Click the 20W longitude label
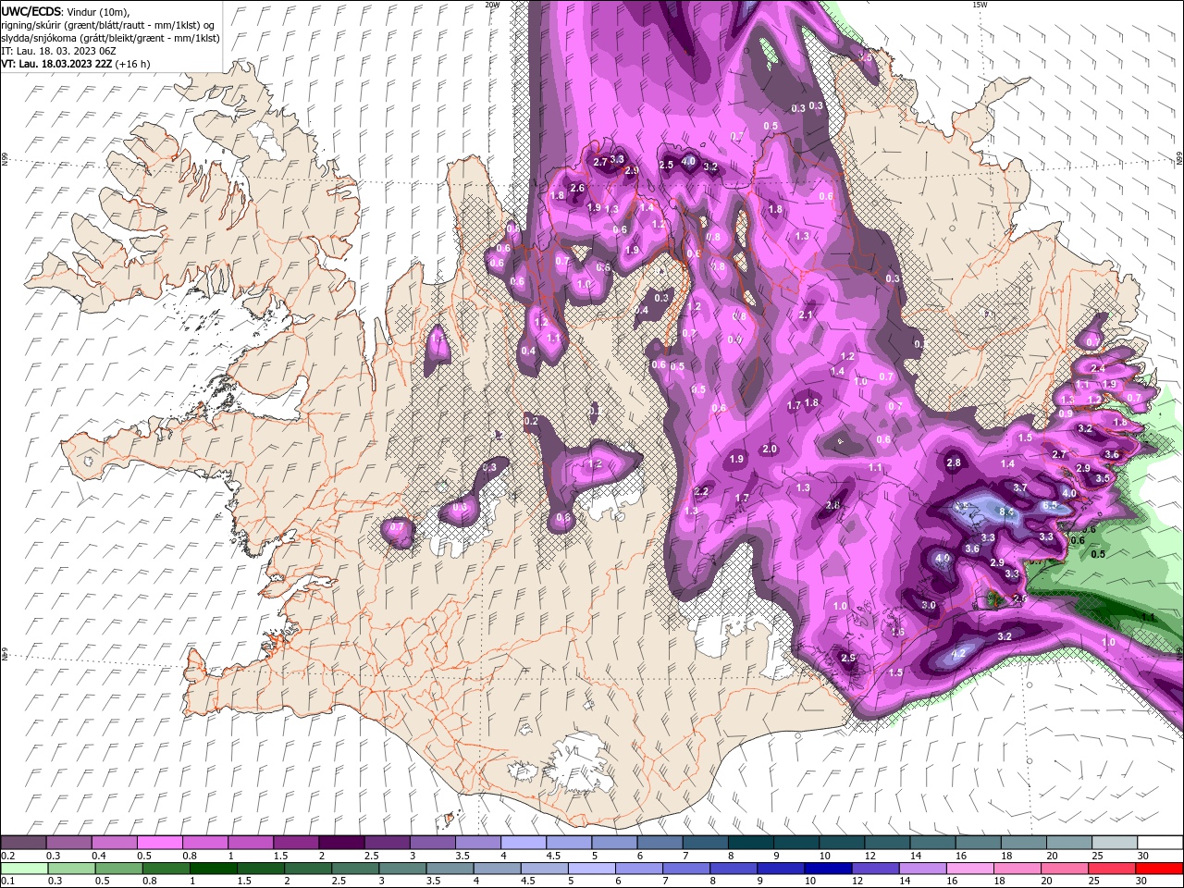 tap(492, 5)
